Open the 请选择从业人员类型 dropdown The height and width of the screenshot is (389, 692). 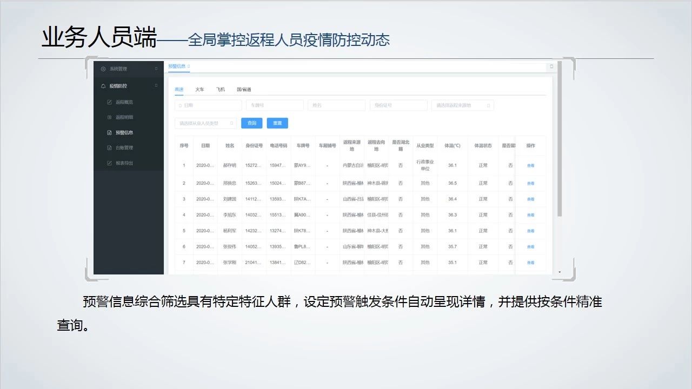(x=205, y=123)
